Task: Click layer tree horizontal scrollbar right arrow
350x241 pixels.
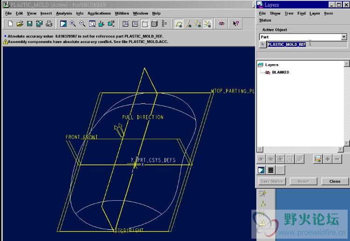Action: tap(340, 149)
